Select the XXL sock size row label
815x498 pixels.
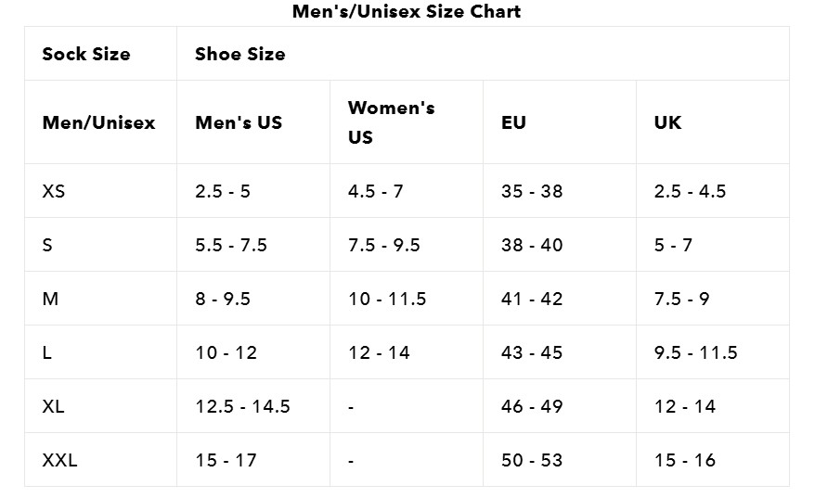click(x=59, y=460)
